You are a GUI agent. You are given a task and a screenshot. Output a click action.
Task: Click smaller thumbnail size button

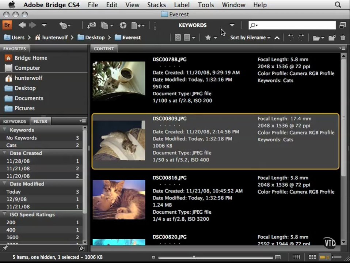pos(153,258)
